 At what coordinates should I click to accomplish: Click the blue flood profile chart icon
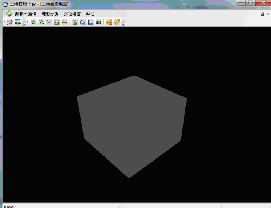91,22
